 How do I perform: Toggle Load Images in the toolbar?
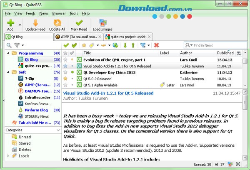click(102, 23)
